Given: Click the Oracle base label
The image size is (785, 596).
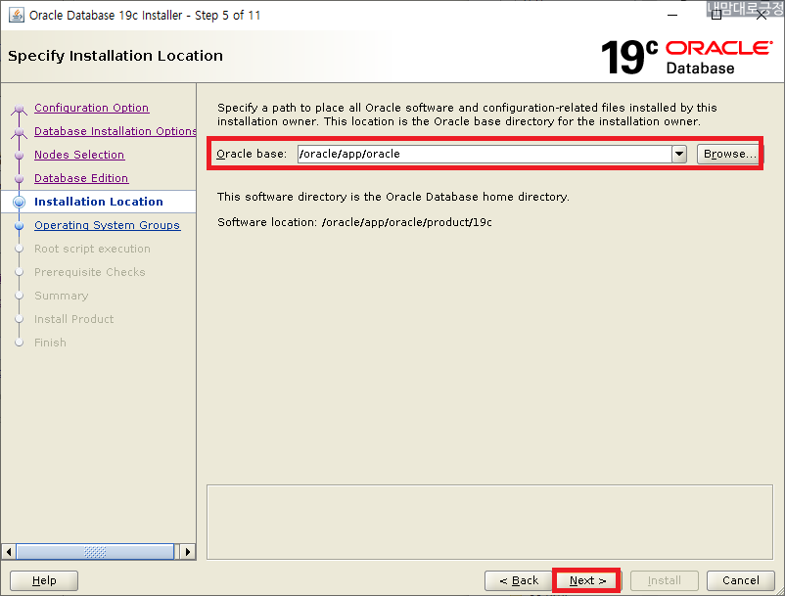Looking at the screenshot, I should pos(252,154).
